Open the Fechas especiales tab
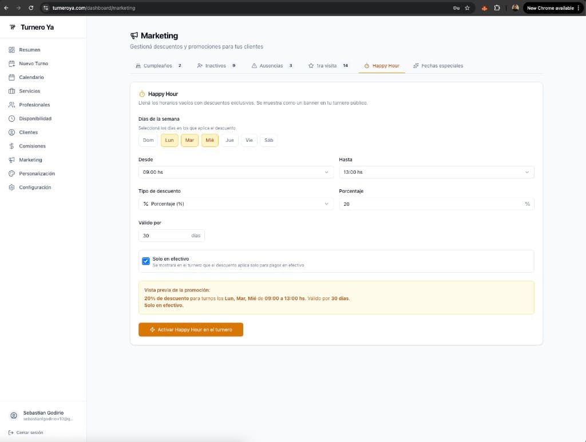The image size is (586, 442). pyautogui.click(x=438, y=66)
